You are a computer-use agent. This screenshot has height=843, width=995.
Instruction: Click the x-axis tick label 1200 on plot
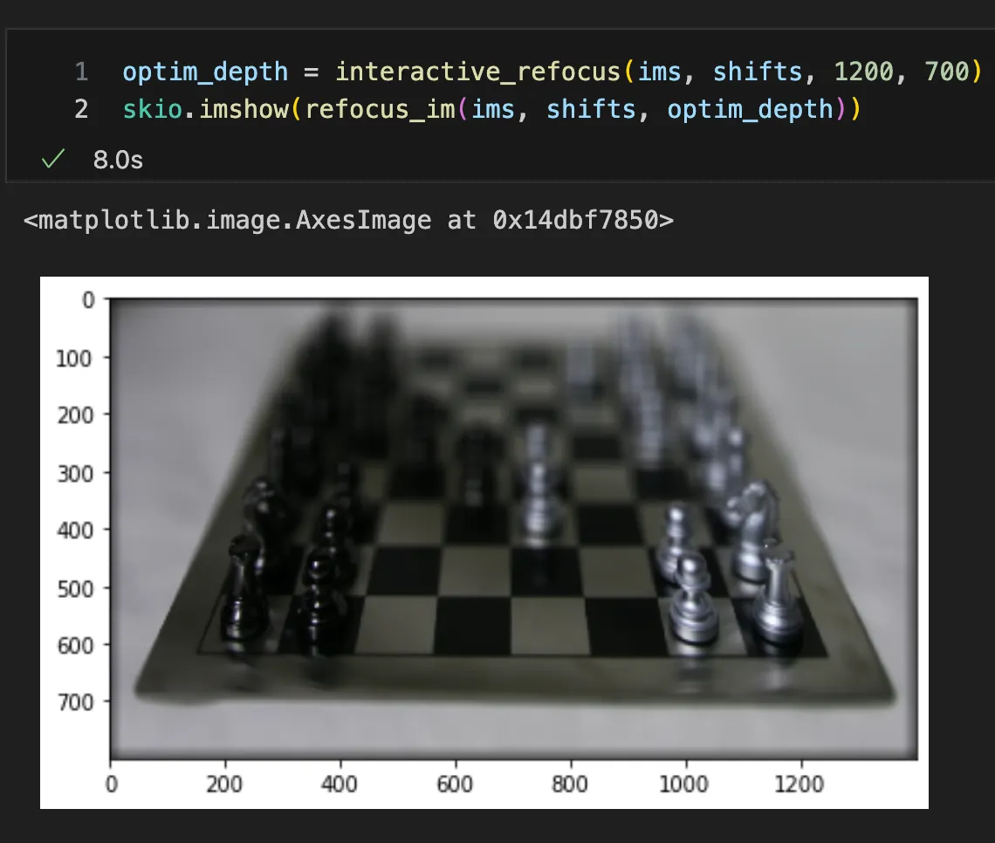[799, 784]
